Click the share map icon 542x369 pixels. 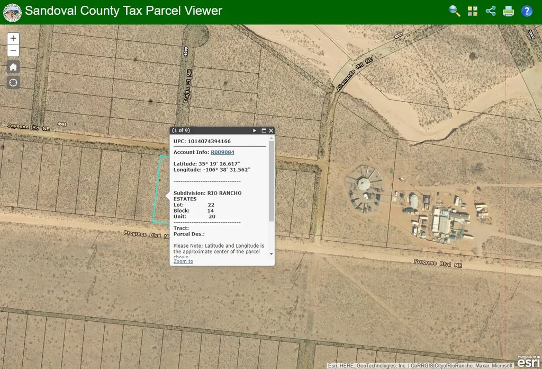click(x=491, y=11)
